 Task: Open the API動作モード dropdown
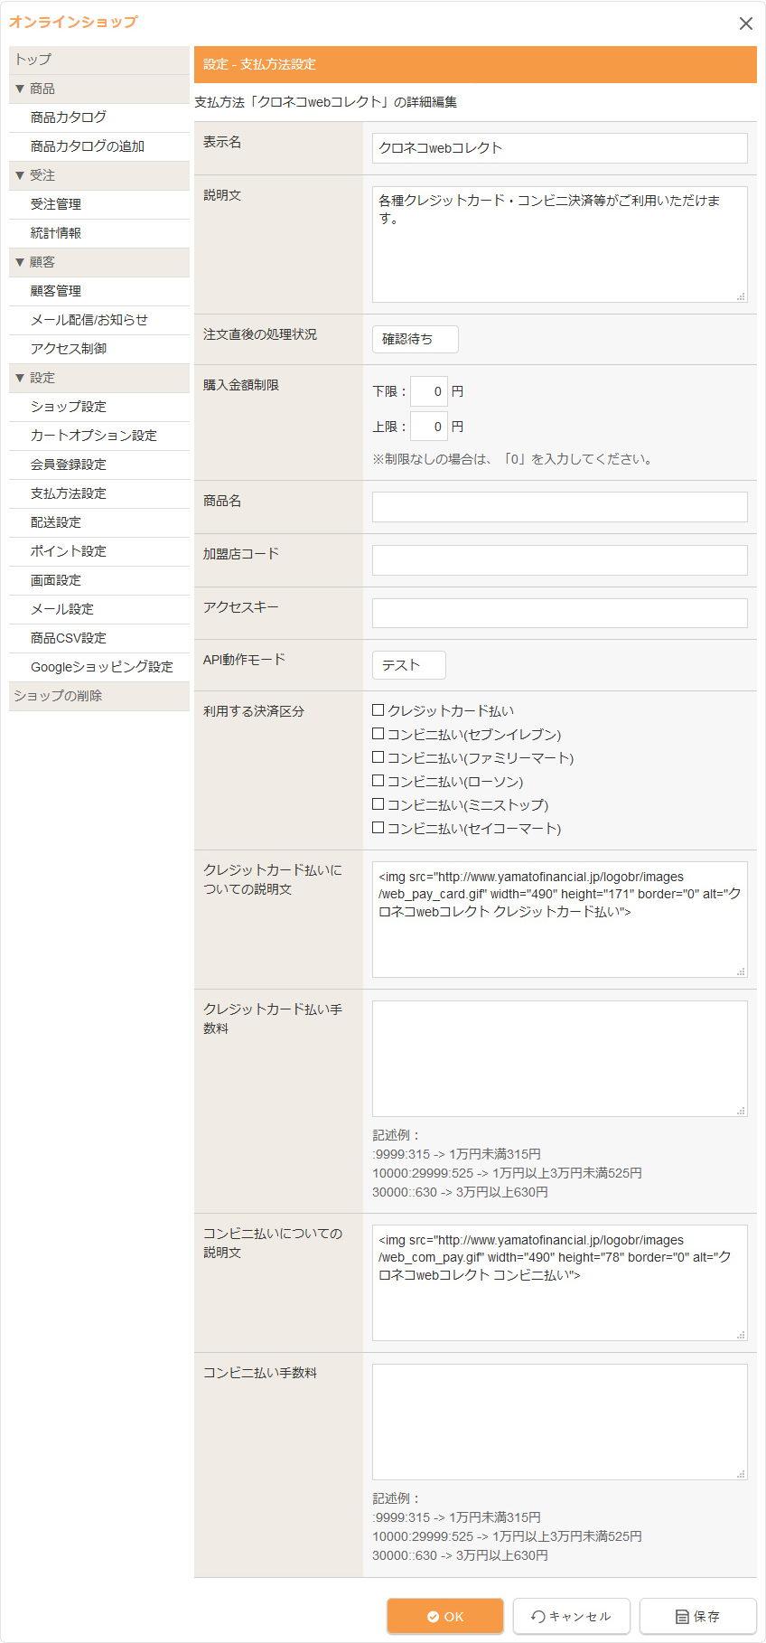(408, 665)
